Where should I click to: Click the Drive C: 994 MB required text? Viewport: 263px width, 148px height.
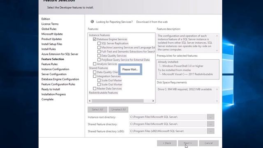[x=185, y=89]
